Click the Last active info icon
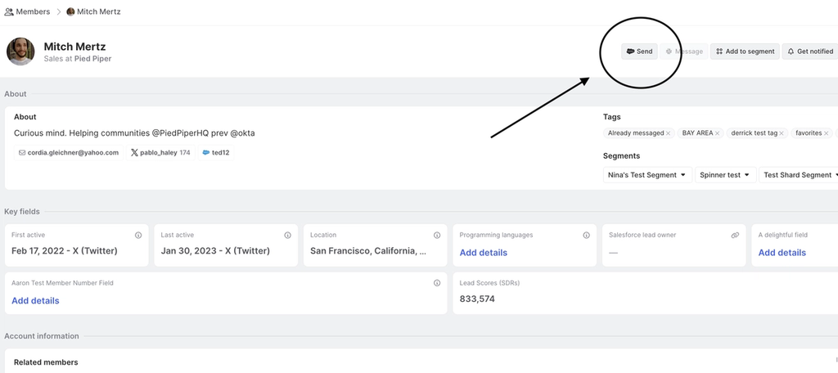 [x=287, y=236]
